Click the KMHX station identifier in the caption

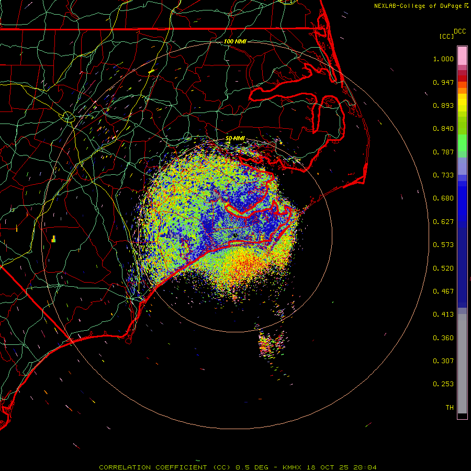[x=291, y=467]
